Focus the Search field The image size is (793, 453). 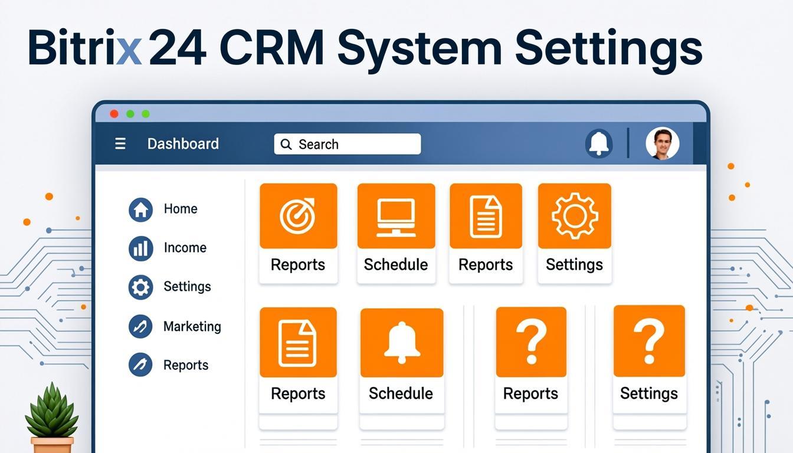point(348,144)
